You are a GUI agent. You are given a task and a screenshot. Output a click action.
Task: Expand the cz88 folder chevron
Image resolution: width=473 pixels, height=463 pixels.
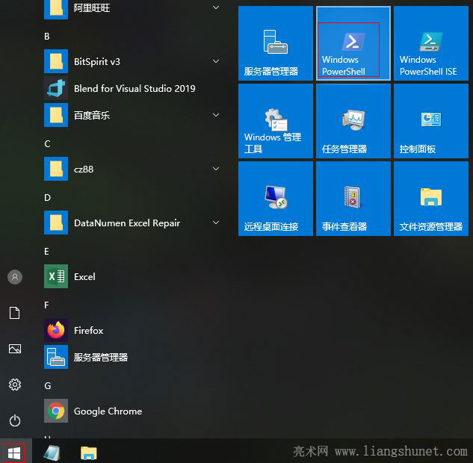pyautogui.click(x=216, y=169)
